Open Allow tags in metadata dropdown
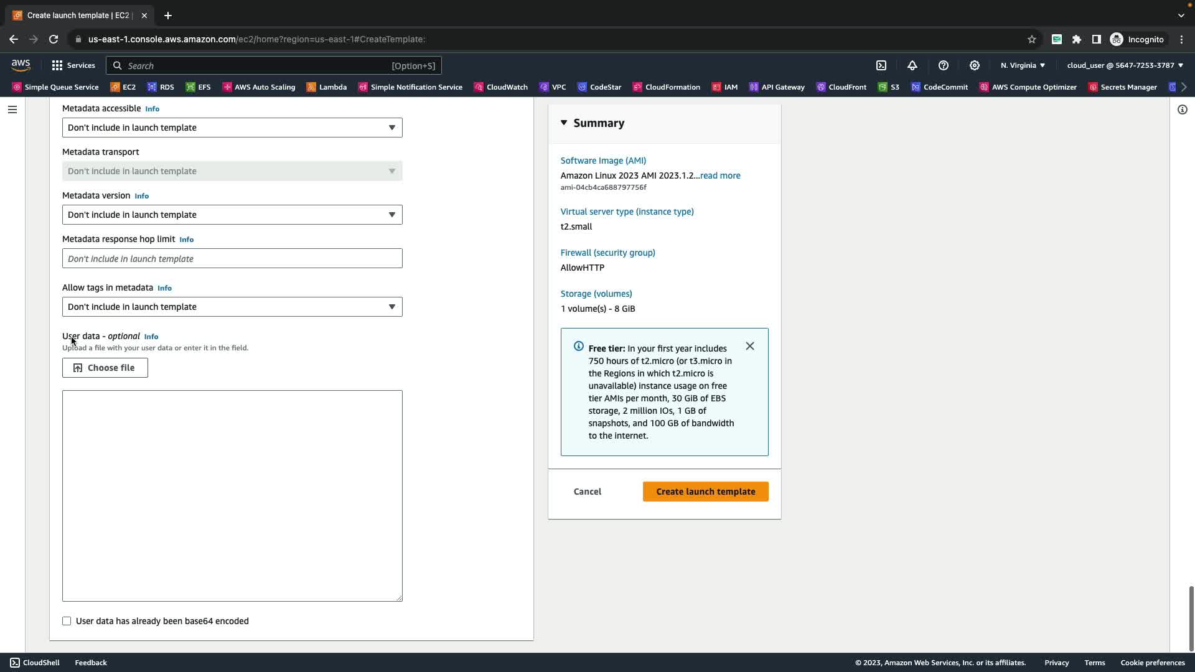This screenshot has width=1195, height=672. tap(232, 307)
